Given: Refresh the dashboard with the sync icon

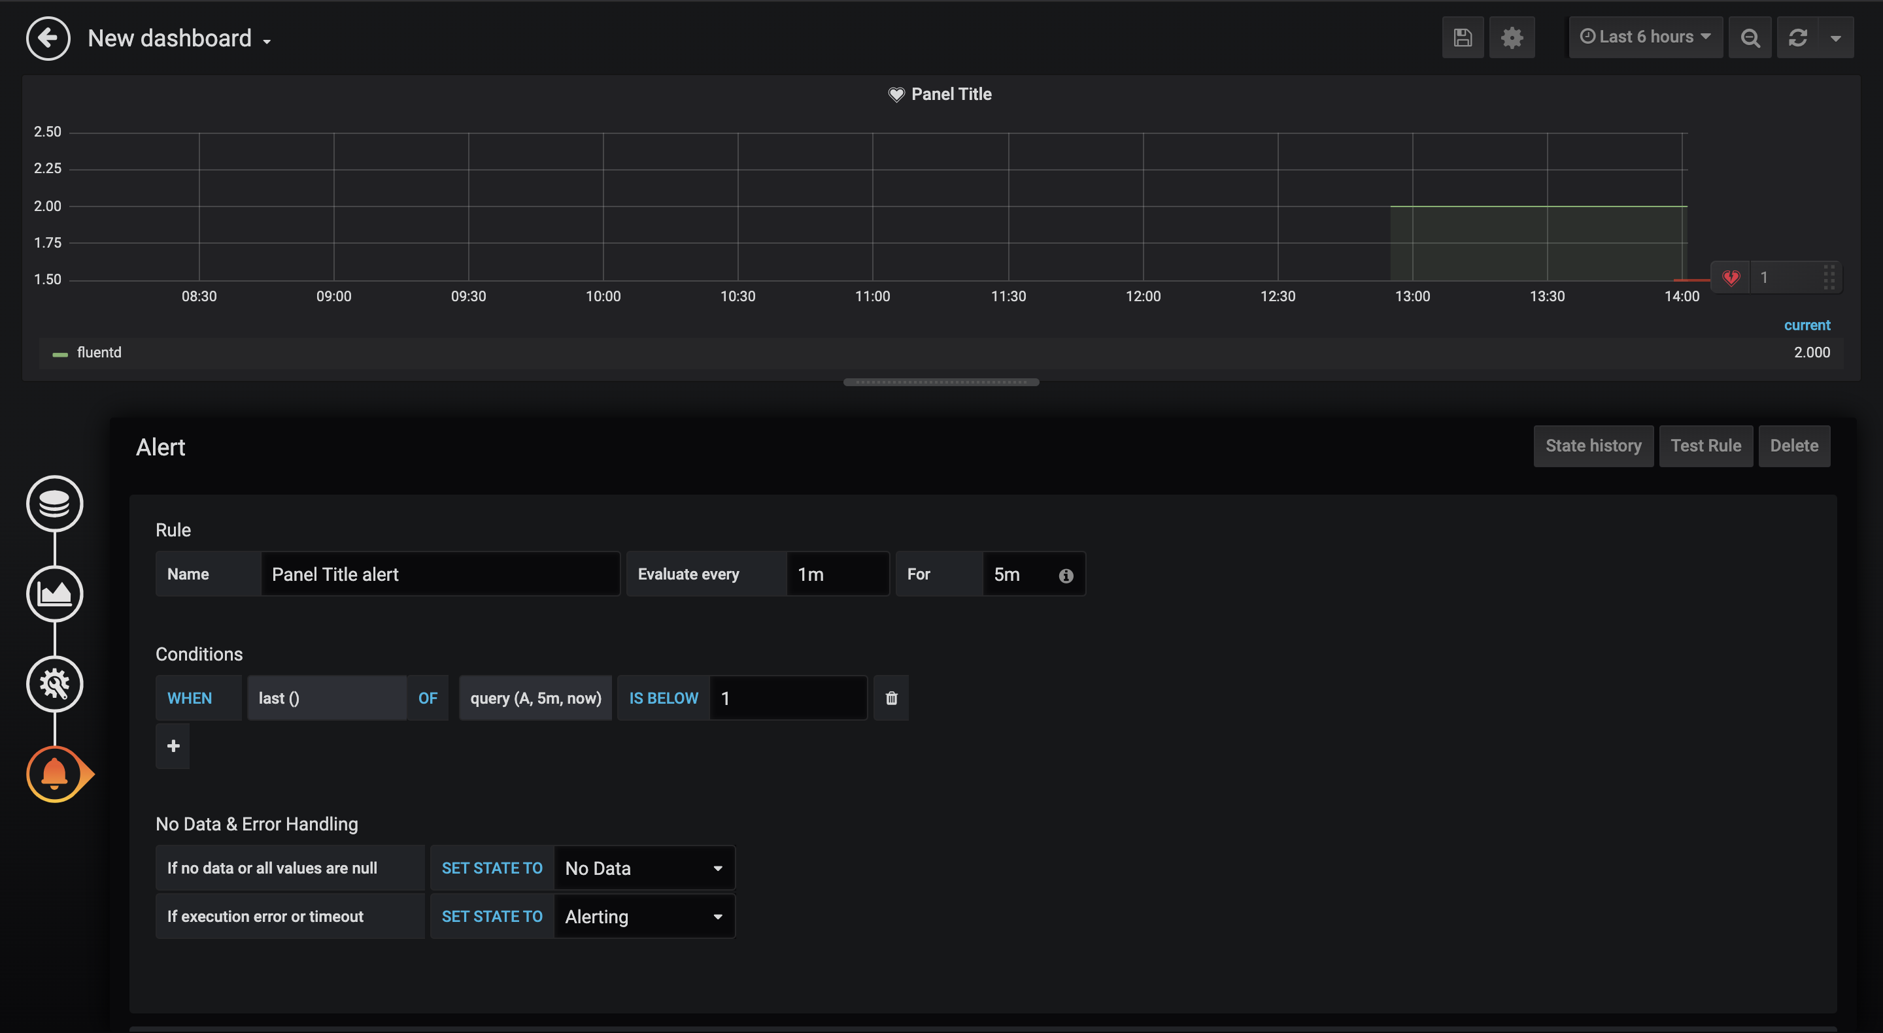Looking at the screenshot, I should pyautogui.click(x=1798, y=37).
